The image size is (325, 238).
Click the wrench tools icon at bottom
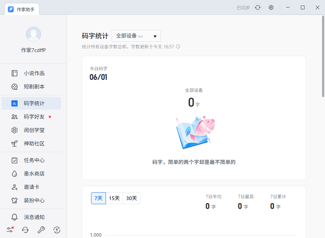pyautogui.click(x=41, y=230)
